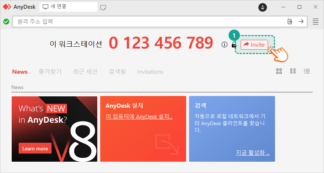The height and width of the screenshot is (173, 324).
Task: Switch to large tiles view
Action: [x=279, y=71]
